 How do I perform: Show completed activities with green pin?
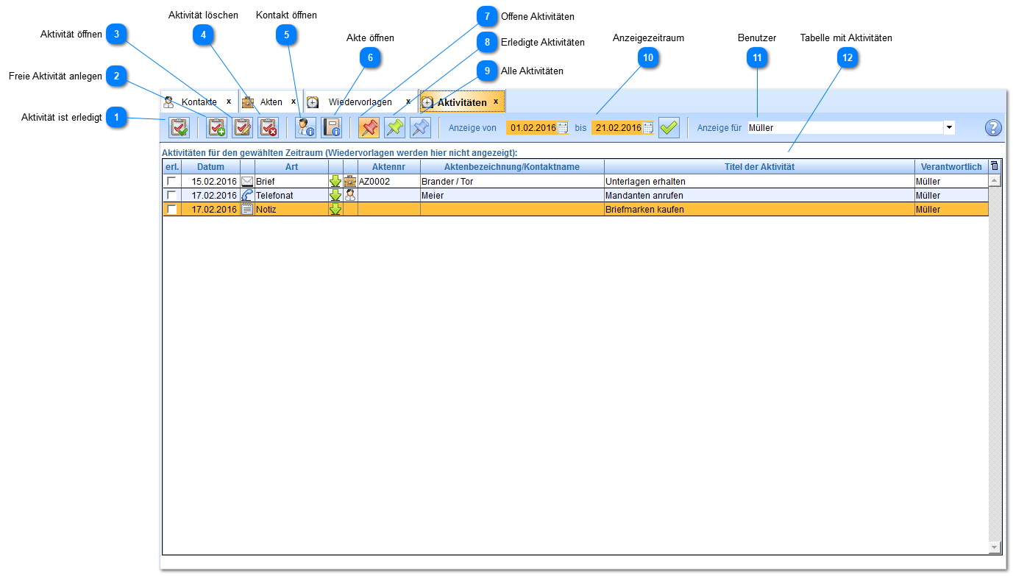395,127
